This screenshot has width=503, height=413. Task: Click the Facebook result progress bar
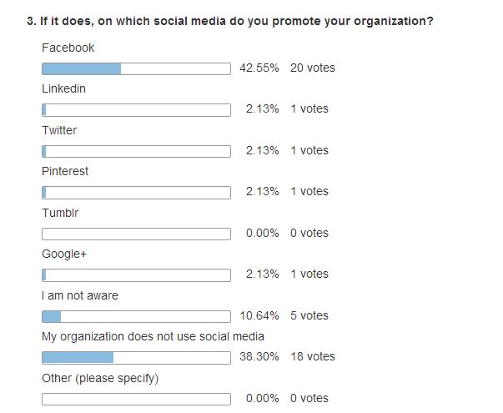point(136,68)
